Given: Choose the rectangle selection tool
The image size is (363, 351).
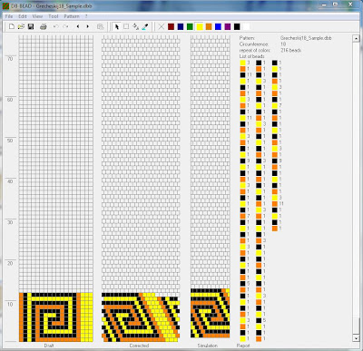Looking at the screenshot, I should (x=126, y=27).
